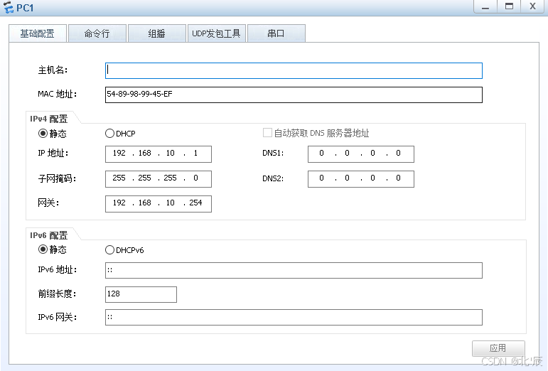Open the 串口 tab

276,33
